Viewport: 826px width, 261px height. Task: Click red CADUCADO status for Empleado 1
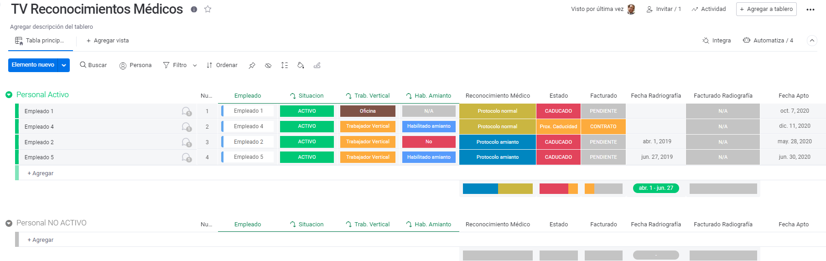click(x=558, y=111)
